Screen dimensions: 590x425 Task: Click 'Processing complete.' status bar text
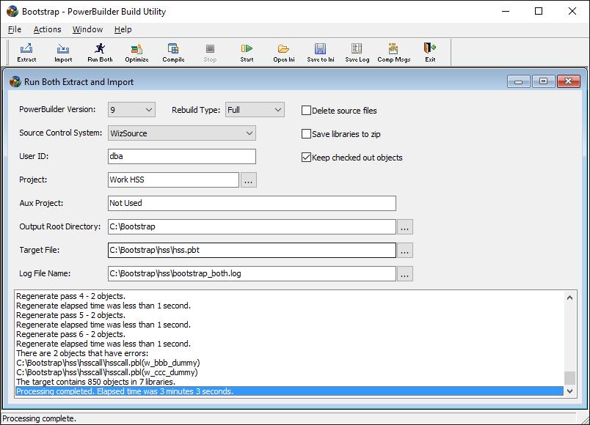[39, 418]
